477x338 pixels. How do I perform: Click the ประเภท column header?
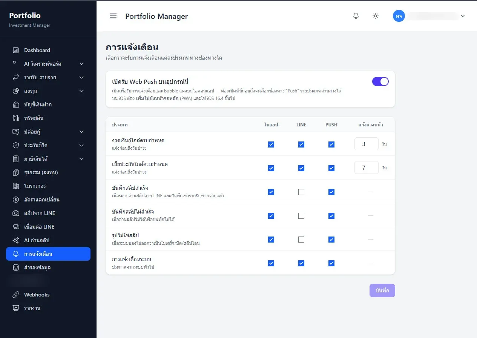click(x=120, y=124)
